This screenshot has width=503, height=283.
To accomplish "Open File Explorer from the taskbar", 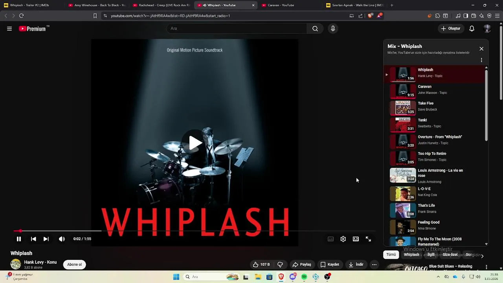I will point(258,277).
